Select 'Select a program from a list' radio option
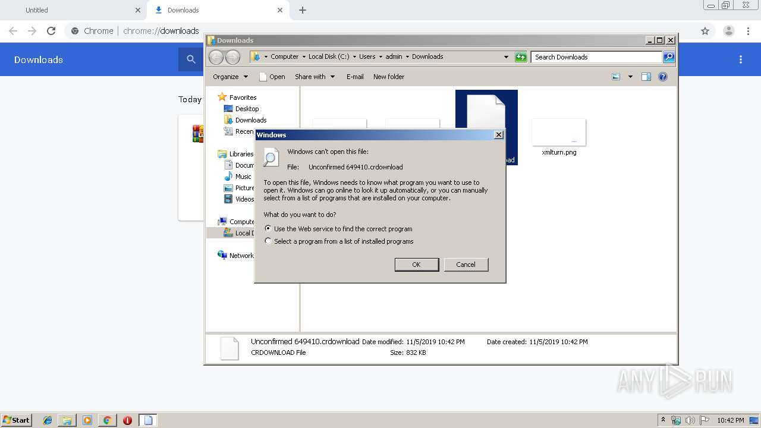The image size is (761, 428). point(268,241)
